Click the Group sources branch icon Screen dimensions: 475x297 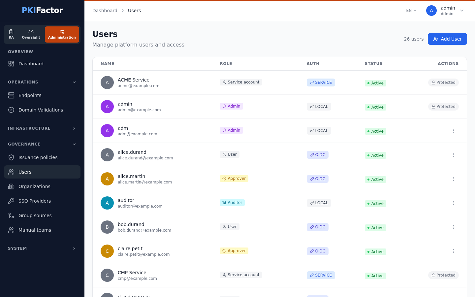coord(11,215)
